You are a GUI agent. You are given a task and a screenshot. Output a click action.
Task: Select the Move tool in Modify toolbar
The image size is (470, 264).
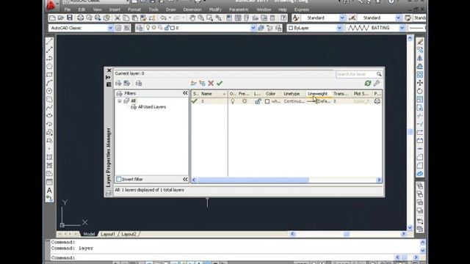[420, 83]
